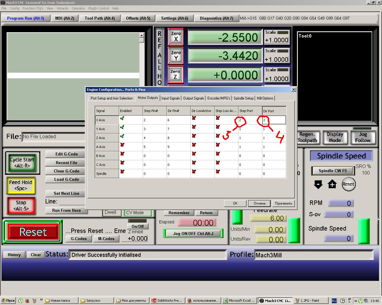Open the Mill Options tab
The width and height of the screenshot is (382, 305).
(x=265, y=98)
